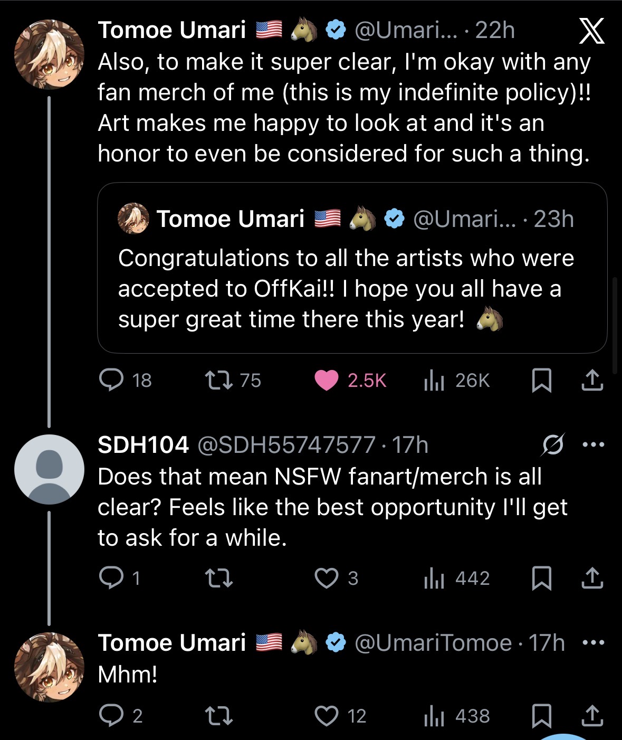Open the Grok icon on SDH104's reply

click(x=552, y=444)
